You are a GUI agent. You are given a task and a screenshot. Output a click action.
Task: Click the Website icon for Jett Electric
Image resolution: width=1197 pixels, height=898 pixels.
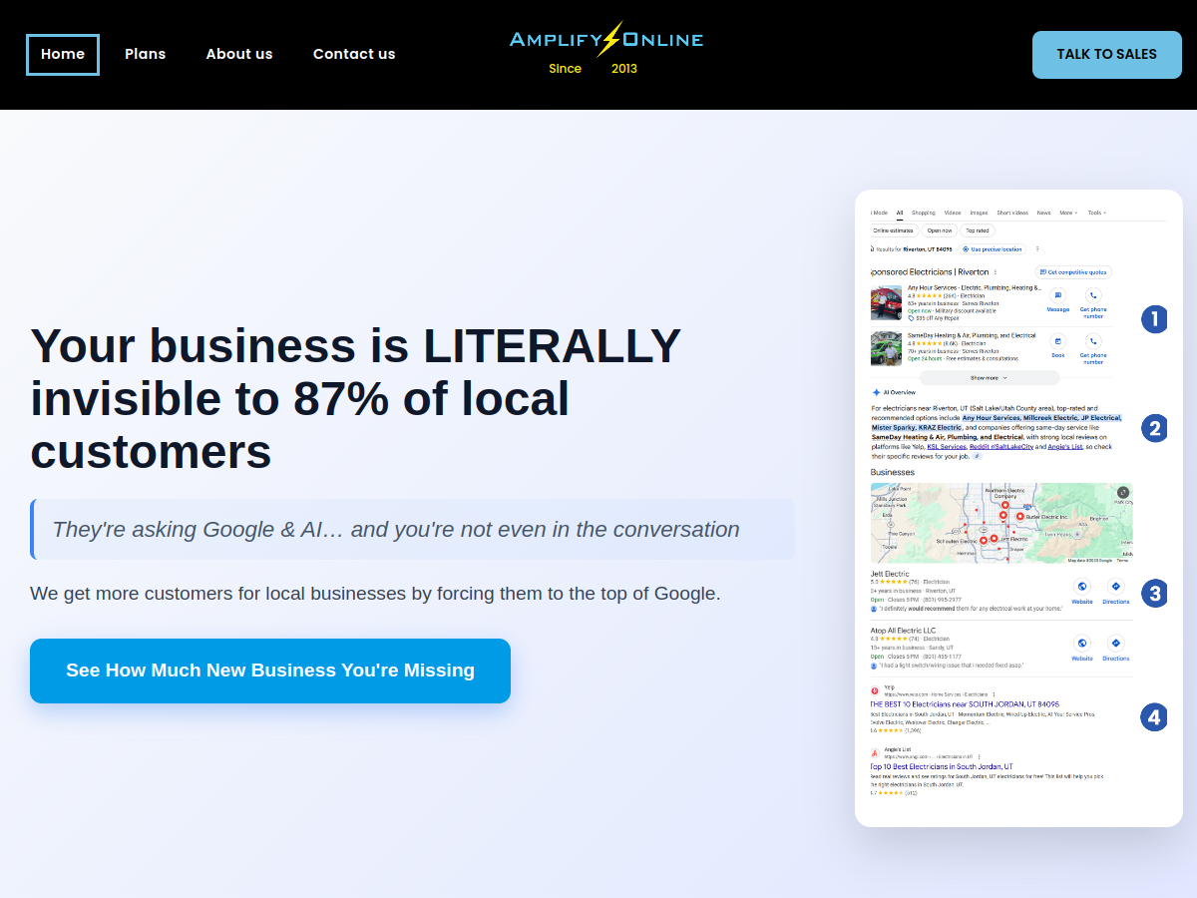(x=1082, y=587)
